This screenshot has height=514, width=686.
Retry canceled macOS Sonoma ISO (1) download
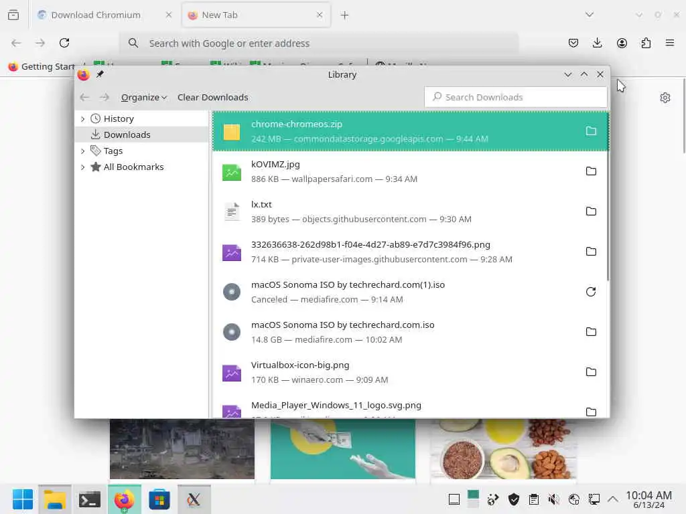591,292
